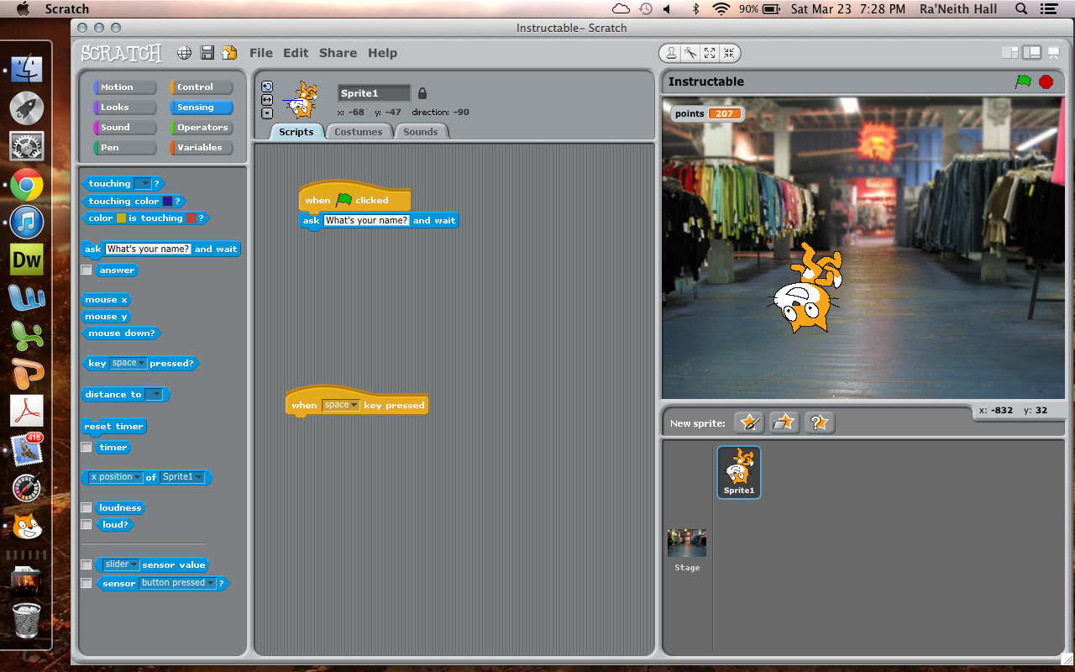Click the when green flag clicked block

(354, 198)
